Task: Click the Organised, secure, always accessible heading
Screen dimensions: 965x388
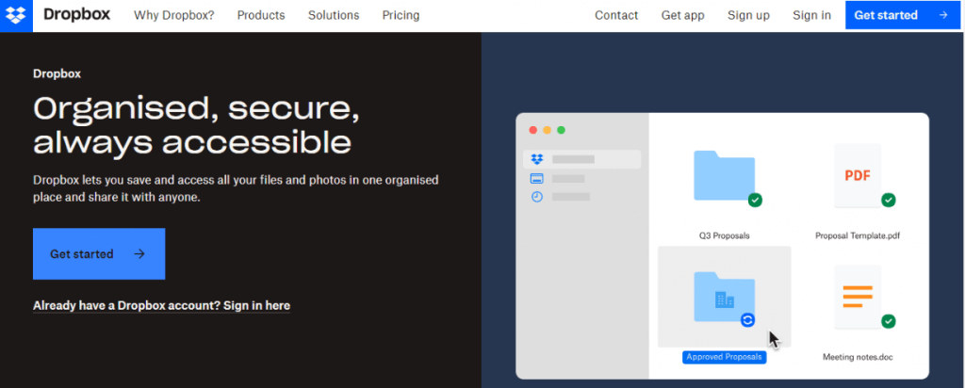Action: [196, 125]
